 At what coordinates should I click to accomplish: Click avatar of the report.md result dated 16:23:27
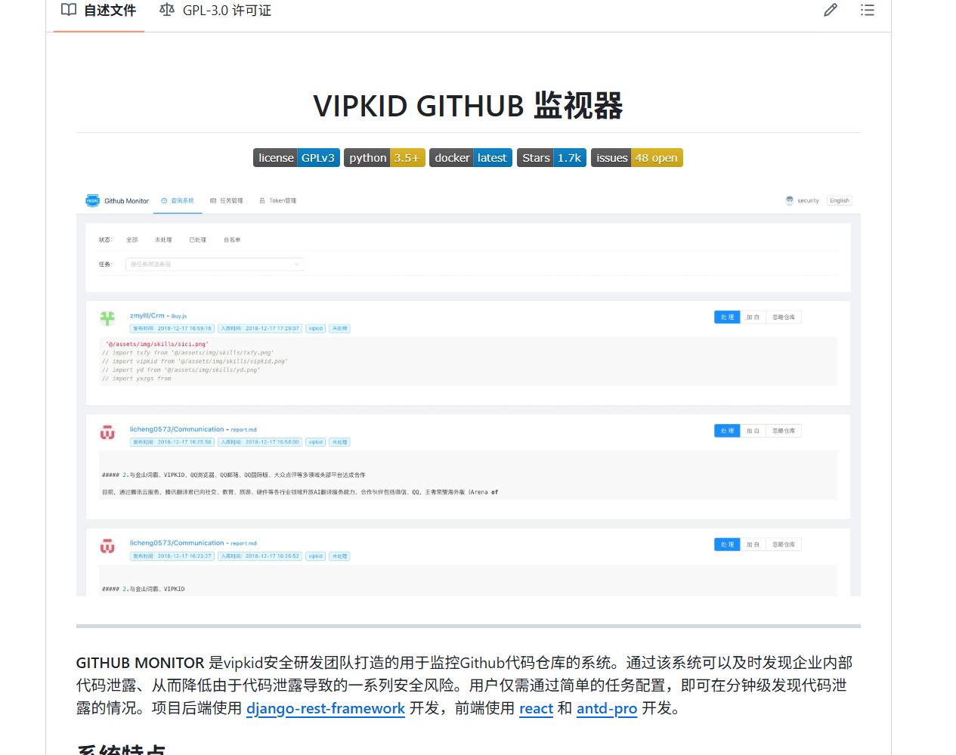[107, 546]
